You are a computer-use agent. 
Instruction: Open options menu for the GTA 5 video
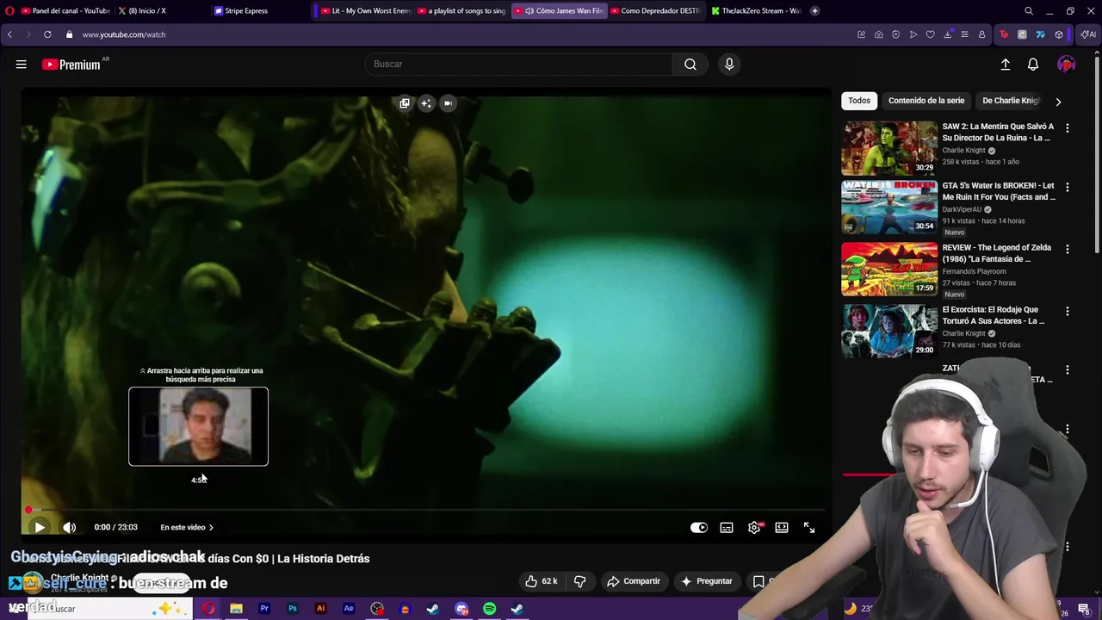(x=1068, y=187)
